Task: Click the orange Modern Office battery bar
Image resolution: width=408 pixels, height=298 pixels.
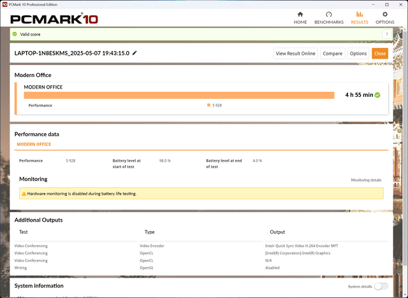Action: click(x=179, y=96)
